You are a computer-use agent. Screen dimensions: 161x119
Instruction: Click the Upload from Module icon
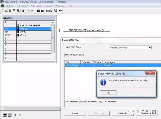pyautogui.click(x=42, y=11)
